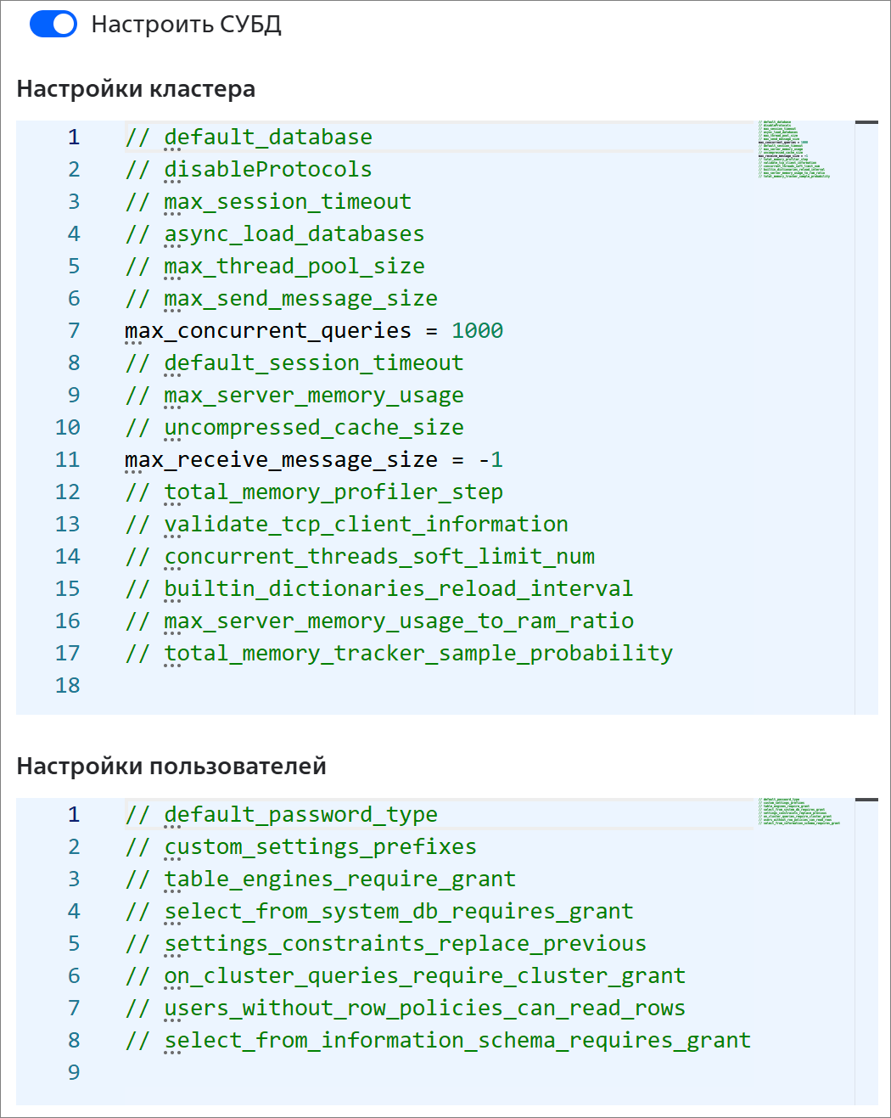Screen dimensions: 891x1118
Task: Click the user editor vertical scrollbar slider
Action: point(866,801)
